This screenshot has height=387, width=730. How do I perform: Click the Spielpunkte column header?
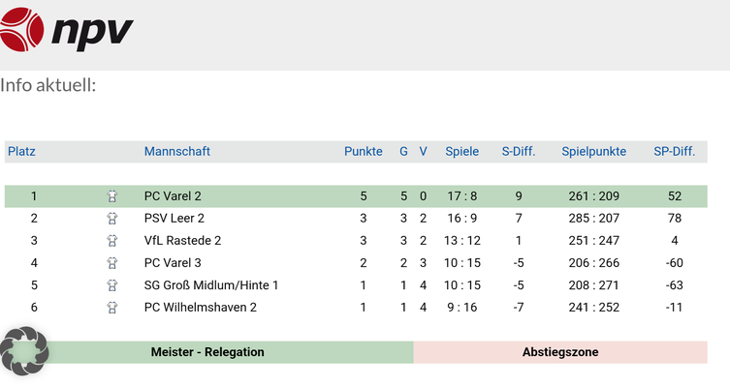pyautogui.click(x=593, y=152)
